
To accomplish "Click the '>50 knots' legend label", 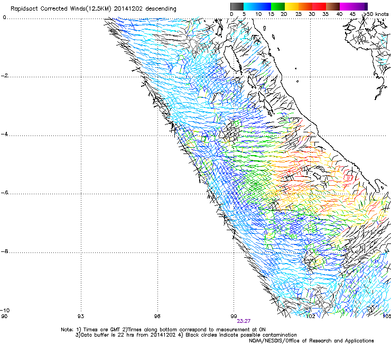I will (x=376, y=14).
